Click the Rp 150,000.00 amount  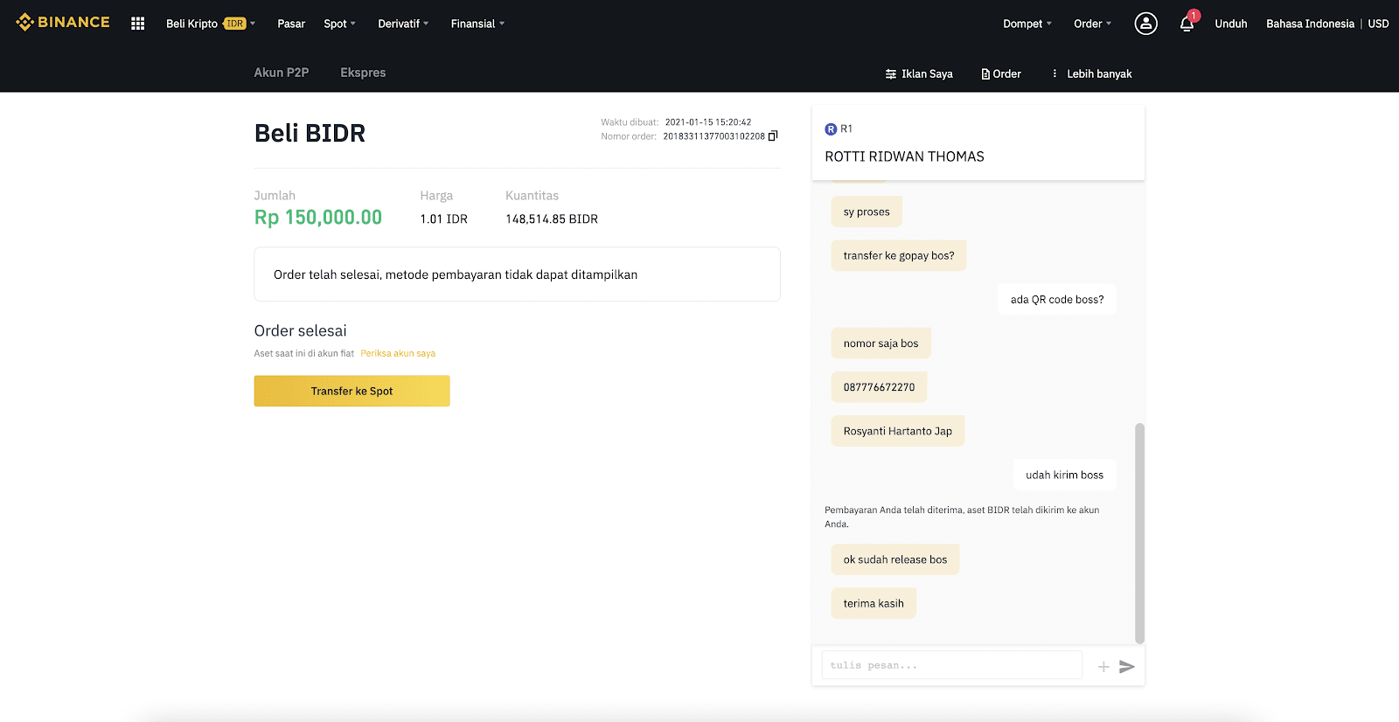tap(318, 218)
